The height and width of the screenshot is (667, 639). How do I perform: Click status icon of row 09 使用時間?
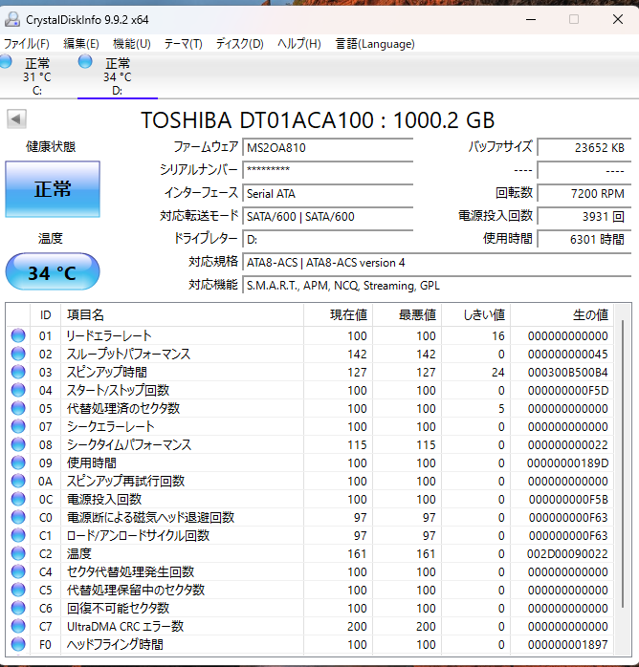(x=18, y=463)
